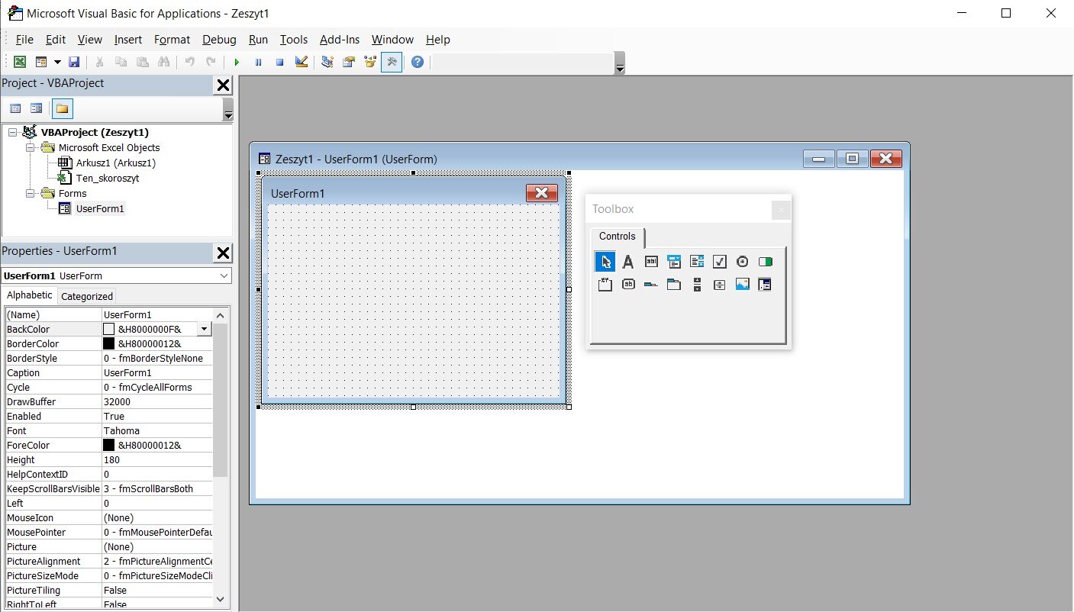Run the macro with the green play icon

point(237,62)
